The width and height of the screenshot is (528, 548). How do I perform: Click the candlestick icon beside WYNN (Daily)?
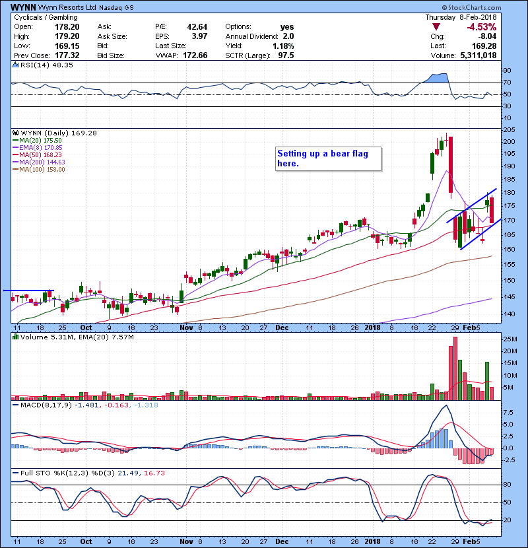coord(16,133)
